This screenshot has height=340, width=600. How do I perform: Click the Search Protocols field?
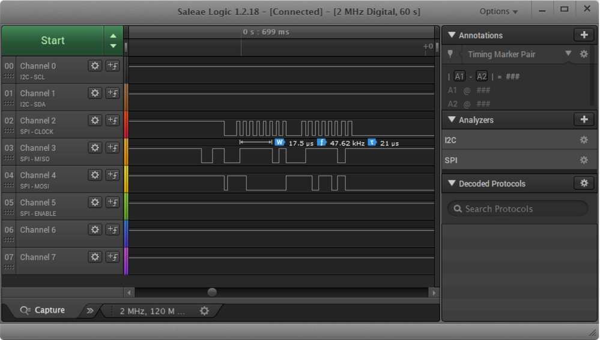pyautogui.click(x=518, y=209)
